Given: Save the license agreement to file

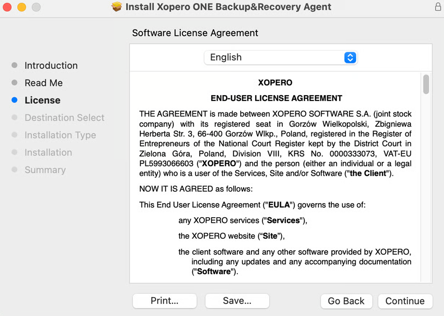Looking at the screenshot, I should pyautogui.click(x=237, y=301).
